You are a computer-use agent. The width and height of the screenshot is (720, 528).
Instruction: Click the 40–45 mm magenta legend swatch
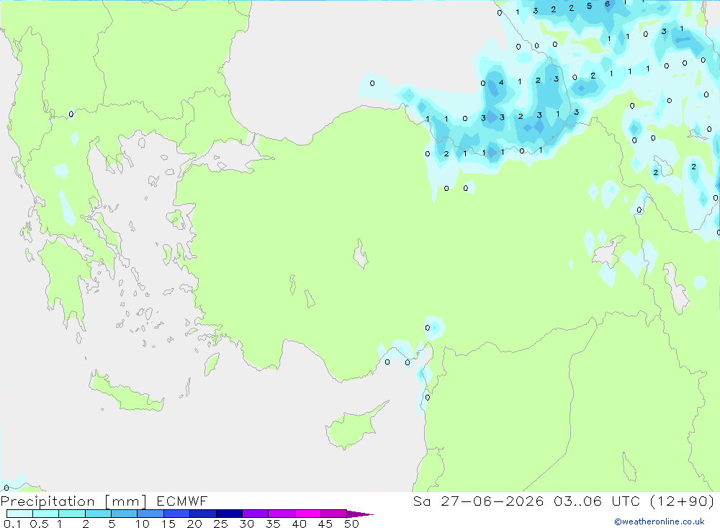(x=307, y=514)
